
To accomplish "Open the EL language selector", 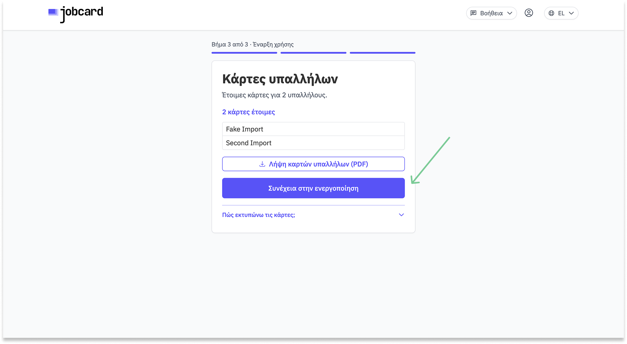I will pyautogui.click(x=561, y=13).
